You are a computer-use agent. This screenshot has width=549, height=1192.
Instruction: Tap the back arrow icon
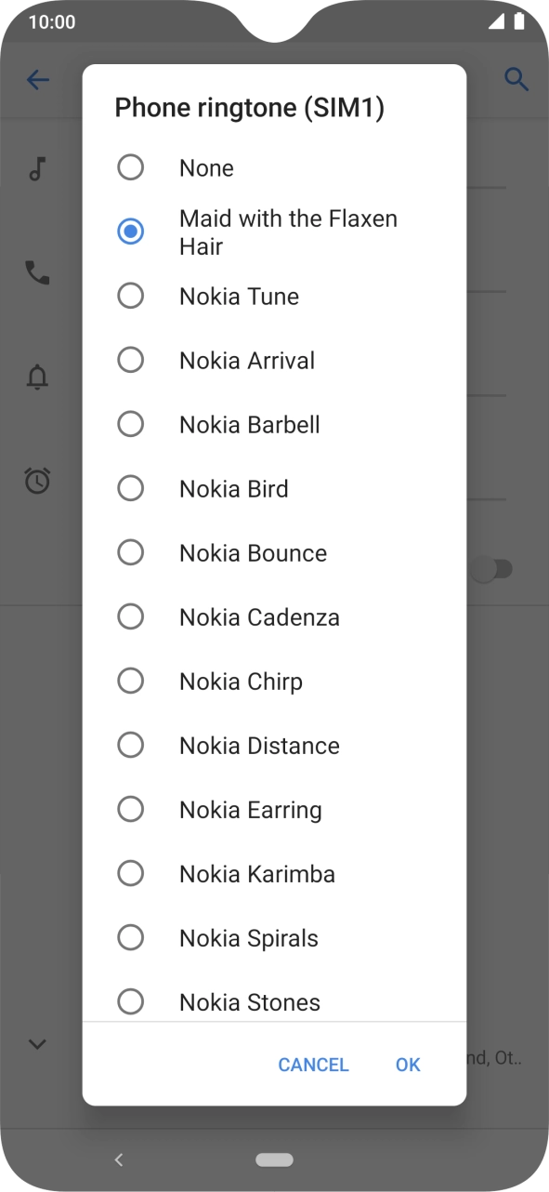pos(38,80)
